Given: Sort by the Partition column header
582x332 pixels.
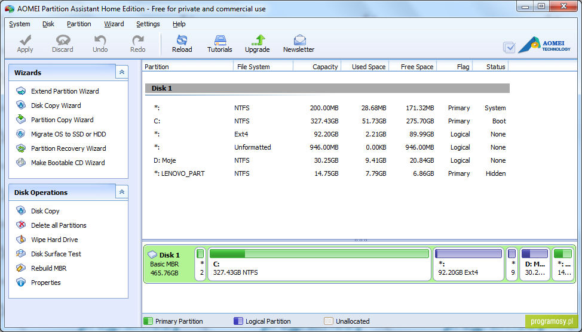Looking at the screenshot, I should (188, 67).
